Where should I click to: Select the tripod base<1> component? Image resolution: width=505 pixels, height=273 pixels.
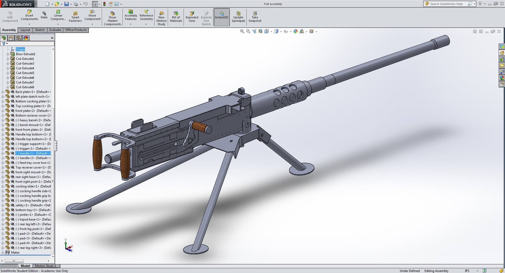click(x=33, y=219)
